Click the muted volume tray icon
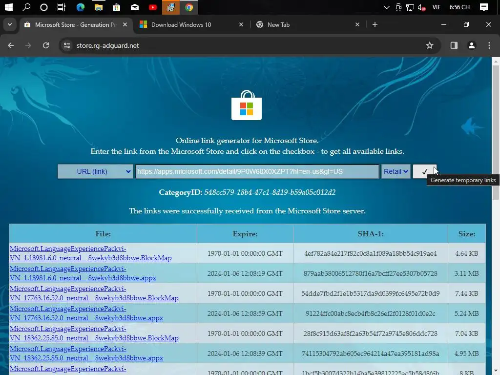The width and height of the screenshot is (500, 375). [421, 7]
